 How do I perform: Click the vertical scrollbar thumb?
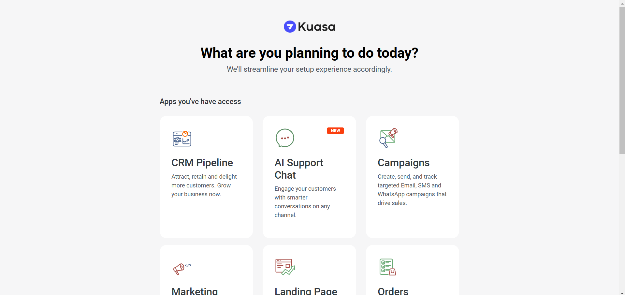pyautogui.click(x=622, y=80)
